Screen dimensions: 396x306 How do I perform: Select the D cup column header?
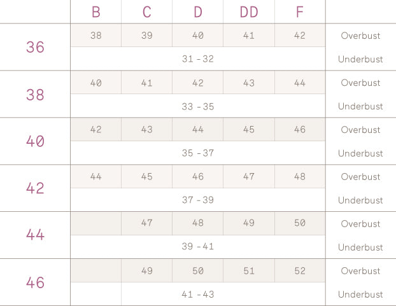click(197, 12)
